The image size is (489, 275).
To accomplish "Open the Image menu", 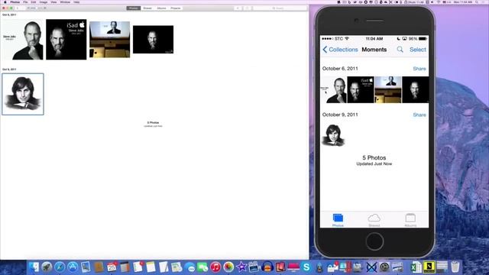I will [x=44, y=2].
